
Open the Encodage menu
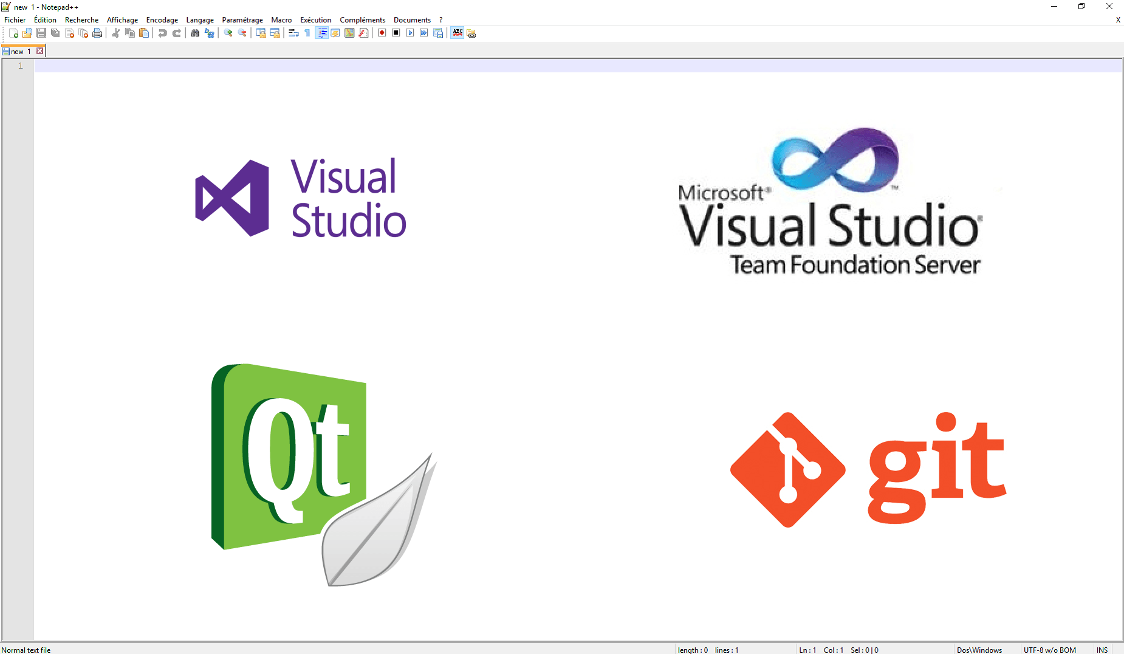(x=162, y=20)
